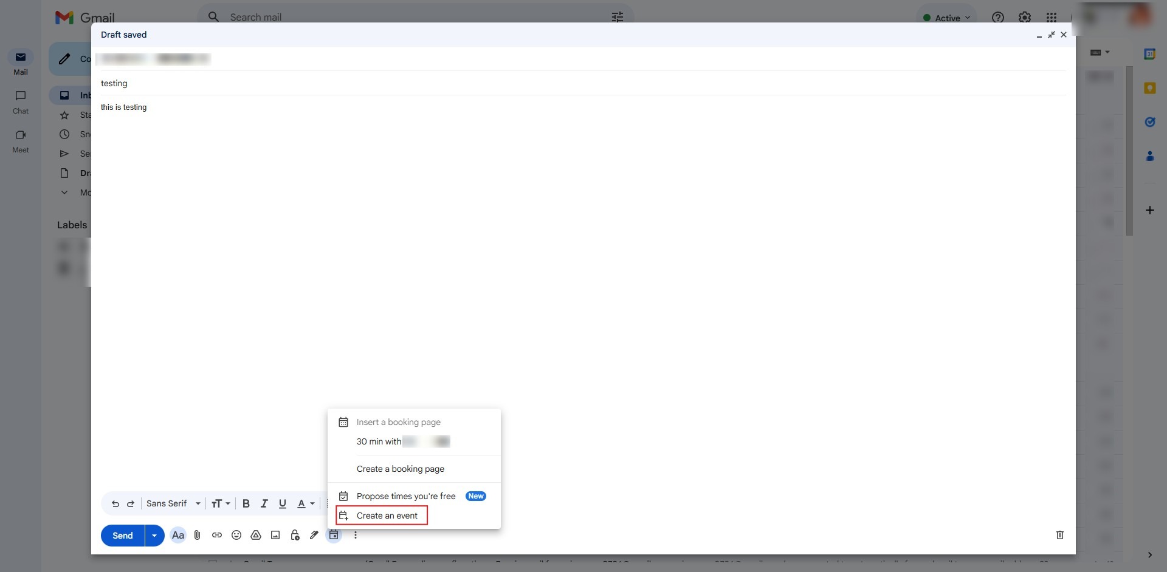Discard draft with the trash icon
This screenshot has width=1167, height=572.
tap(1059, 535)
